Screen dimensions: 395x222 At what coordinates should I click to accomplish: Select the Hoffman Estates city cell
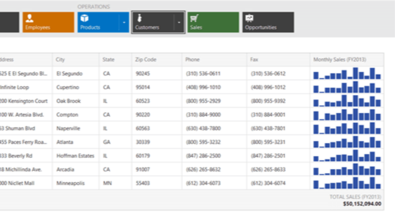[x=75, y=156]
